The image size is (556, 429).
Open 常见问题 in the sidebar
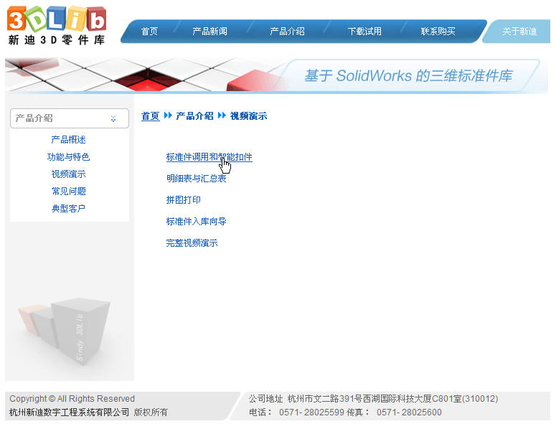coord(68,191)
